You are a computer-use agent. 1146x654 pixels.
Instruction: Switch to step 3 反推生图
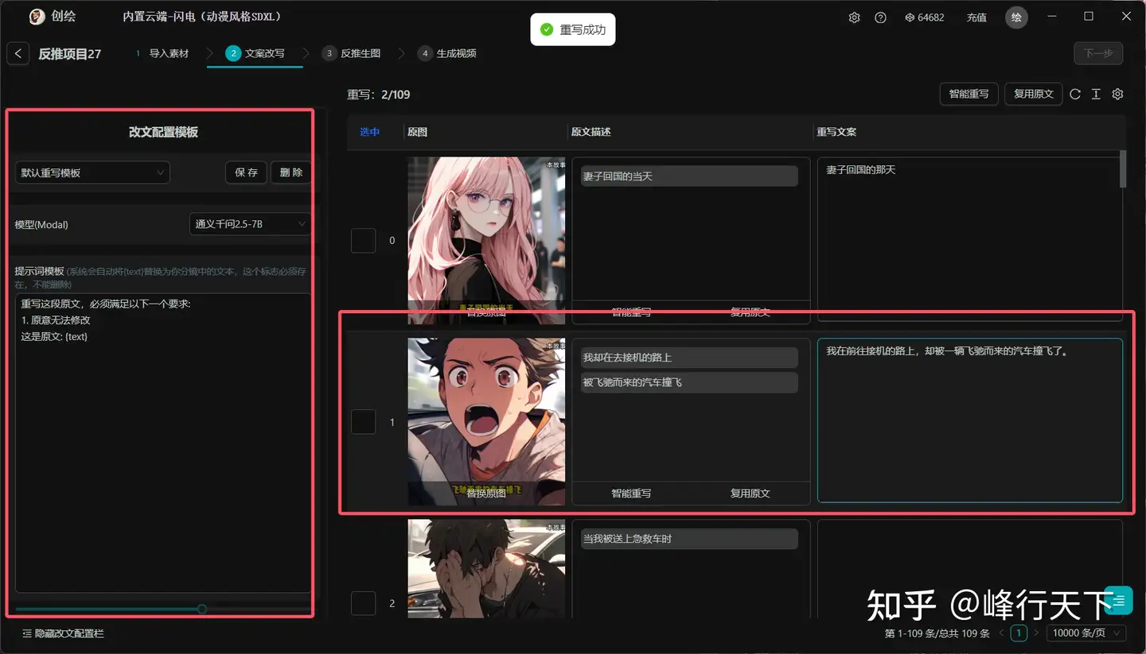(x=351, y=53)
